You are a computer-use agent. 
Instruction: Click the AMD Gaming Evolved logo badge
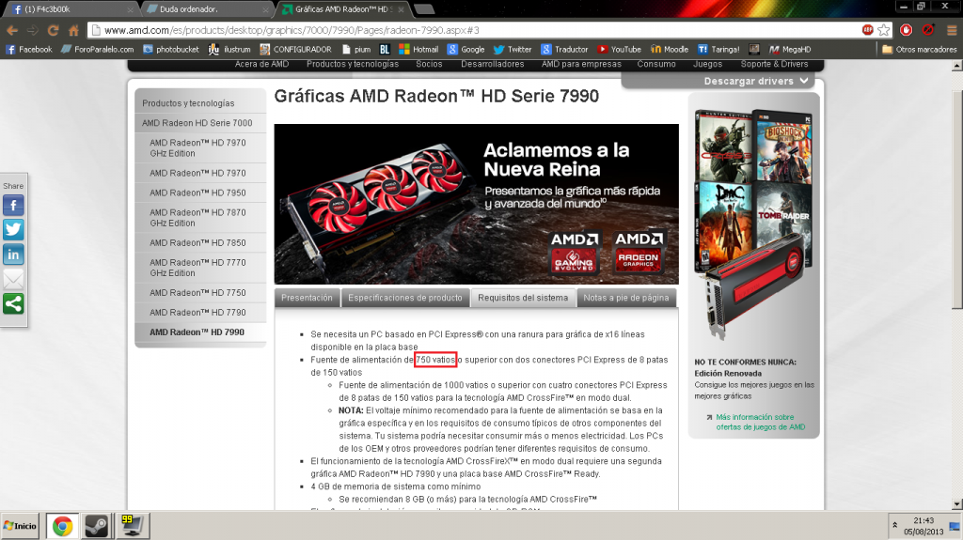[575, 252]
